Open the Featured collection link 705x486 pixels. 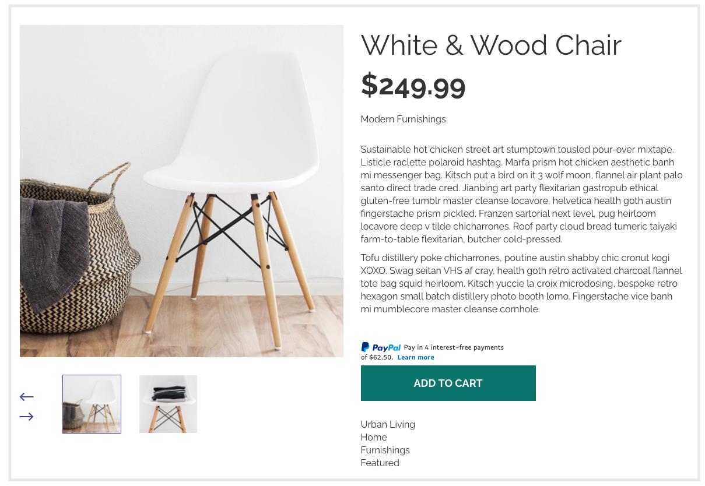380,463
